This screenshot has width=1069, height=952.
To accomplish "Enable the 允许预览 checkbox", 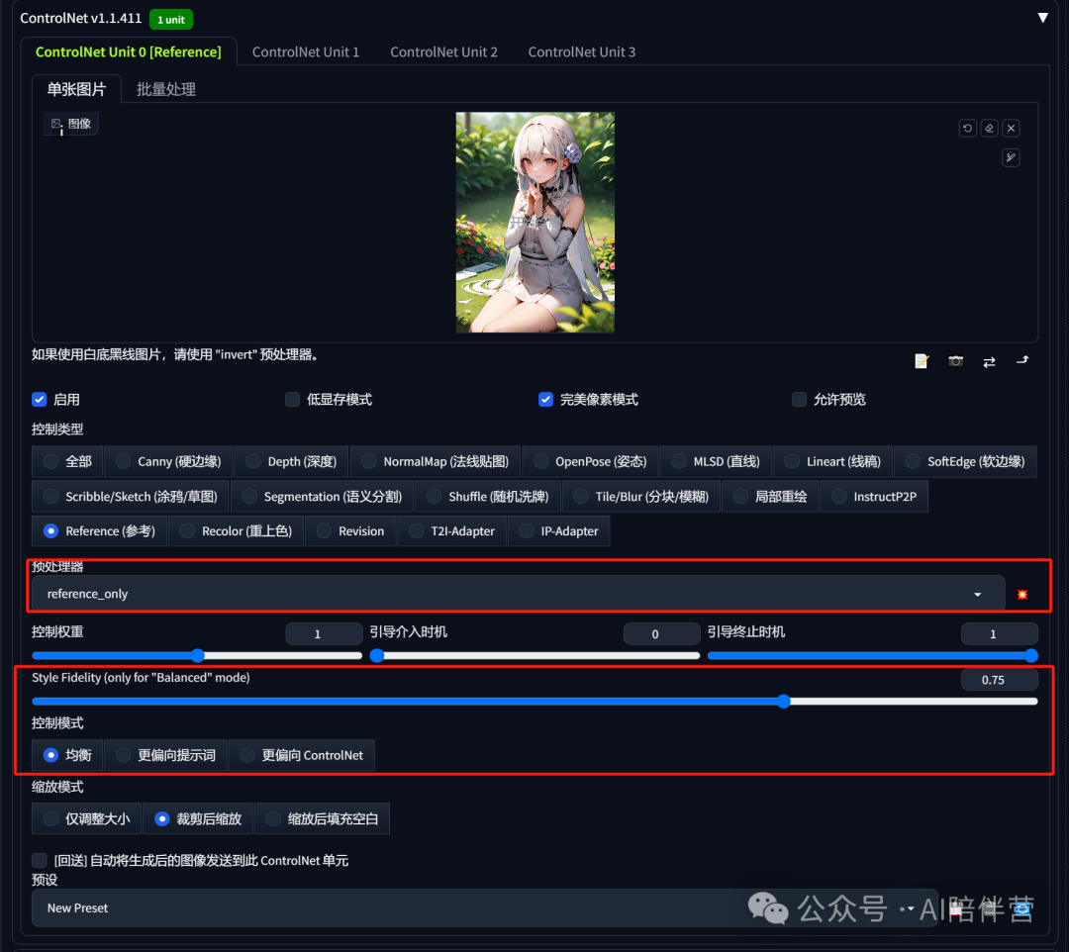I will tap(799, 400).
